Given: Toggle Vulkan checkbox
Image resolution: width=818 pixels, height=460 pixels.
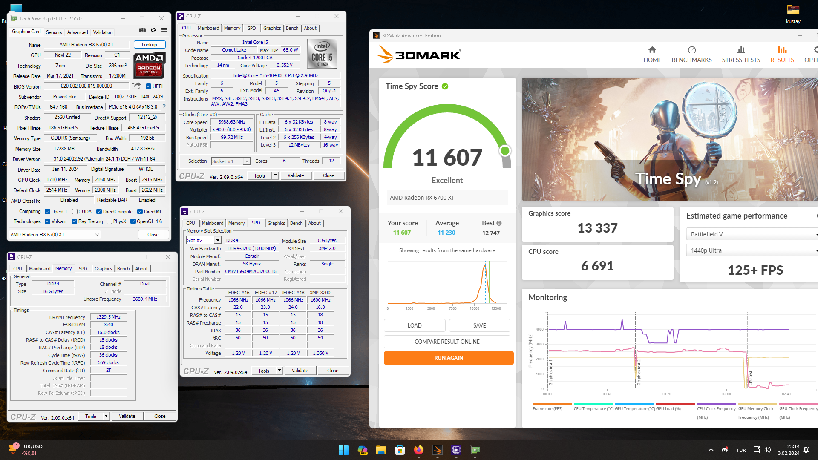Looking at the screenshot, I should [48, 221].
